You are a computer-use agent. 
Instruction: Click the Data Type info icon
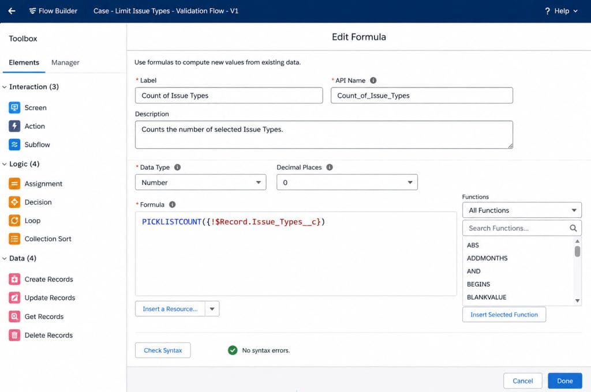coord(178,167)
